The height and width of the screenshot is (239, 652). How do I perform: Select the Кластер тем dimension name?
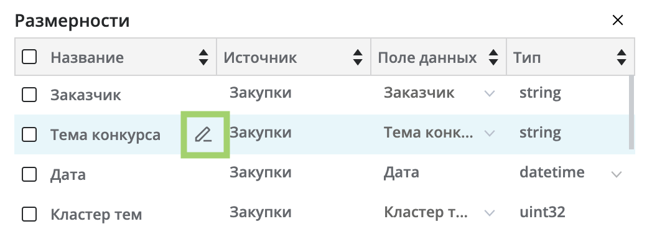click(x=96, y=215)
